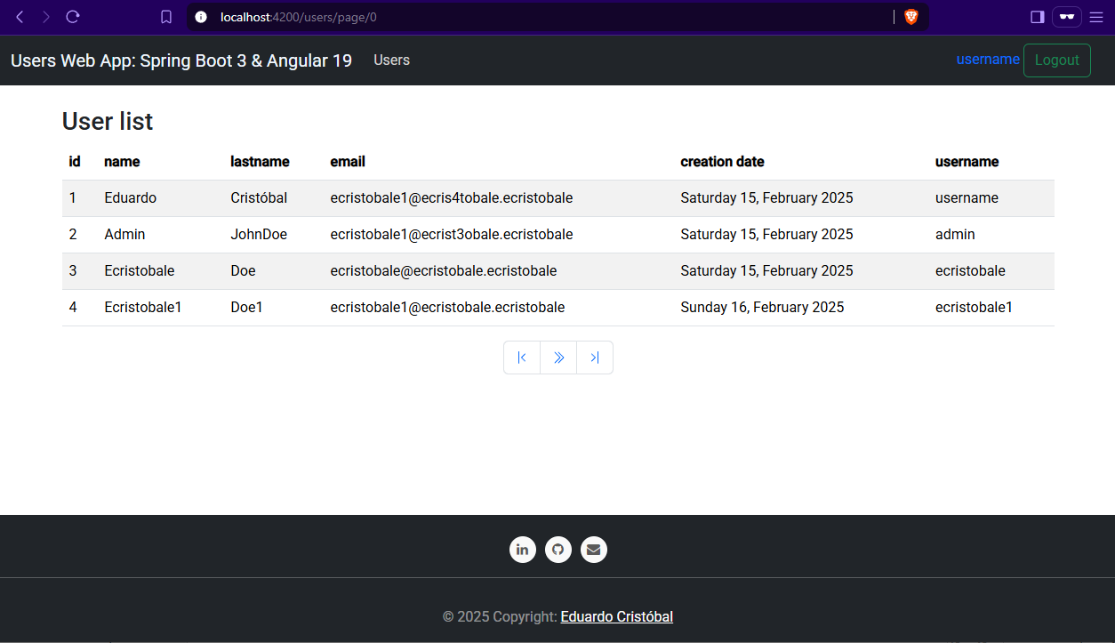1115x643 pixels.
Task: Reload the page using the browser refresh icon
Action: point(73,17)
